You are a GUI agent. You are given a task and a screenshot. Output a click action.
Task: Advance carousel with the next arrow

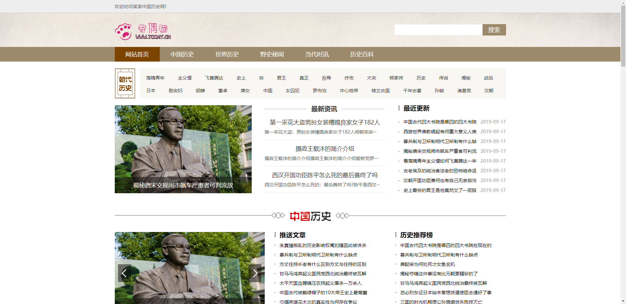(255, 273)
